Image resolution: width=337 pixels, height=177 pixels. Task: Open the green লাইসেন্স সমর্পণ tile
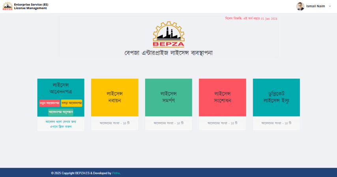pyautogui.click(x=168, y=98)
